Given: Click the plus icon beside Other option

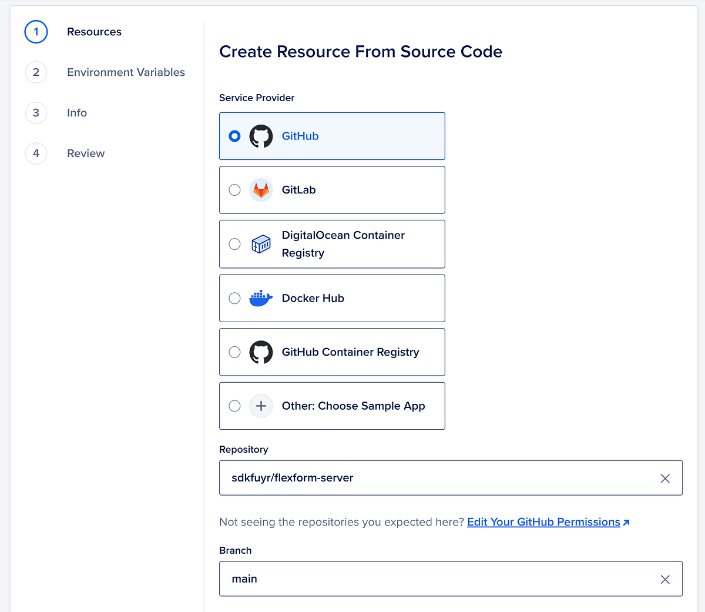Looking at the screenshot, I should point(261,406).
